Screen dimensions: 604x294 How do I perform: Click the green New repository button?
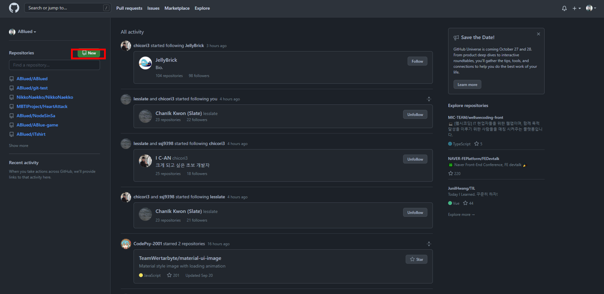pyautogui.click(x=89, y=53)
